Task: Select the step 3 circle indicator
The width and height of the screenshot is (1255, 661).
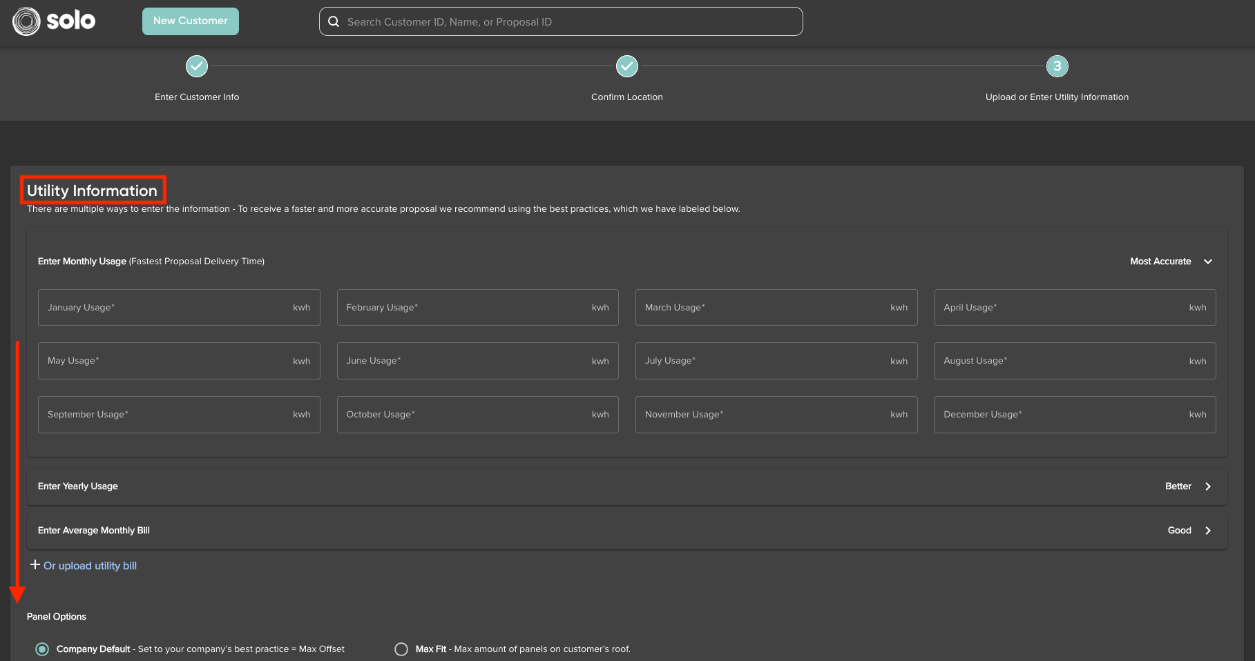Action: (x=1057, y=66)
